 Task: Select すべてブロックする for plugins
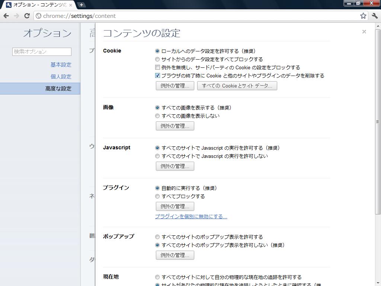point(157,196)
